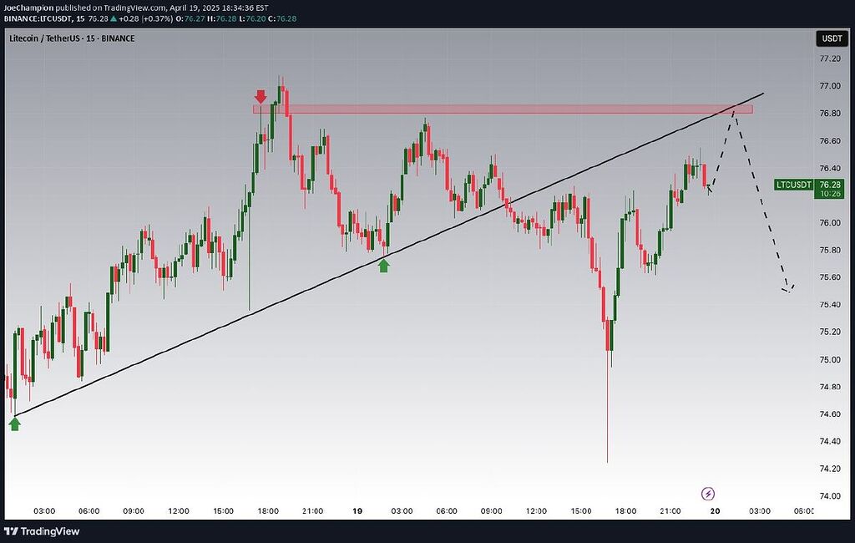The height and width of the screenshot is (543, 855).
Task: Click the green up arrow on the trendline
Action: pos(383,265)
